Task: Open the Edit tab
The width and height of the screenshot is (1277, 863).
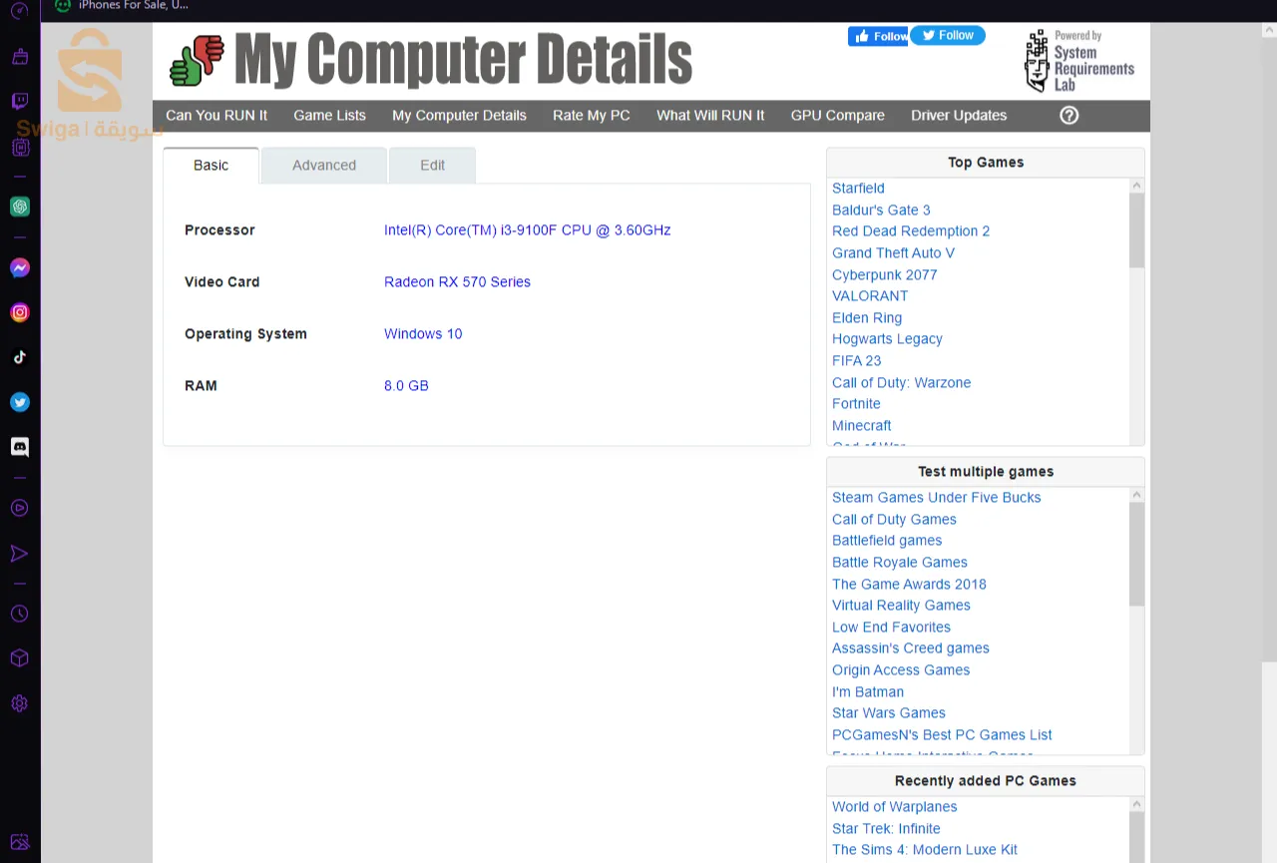Action: (x=431, y=165)
